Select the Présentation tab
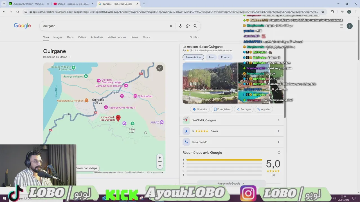The image size is (360, 202). point(193,57)
